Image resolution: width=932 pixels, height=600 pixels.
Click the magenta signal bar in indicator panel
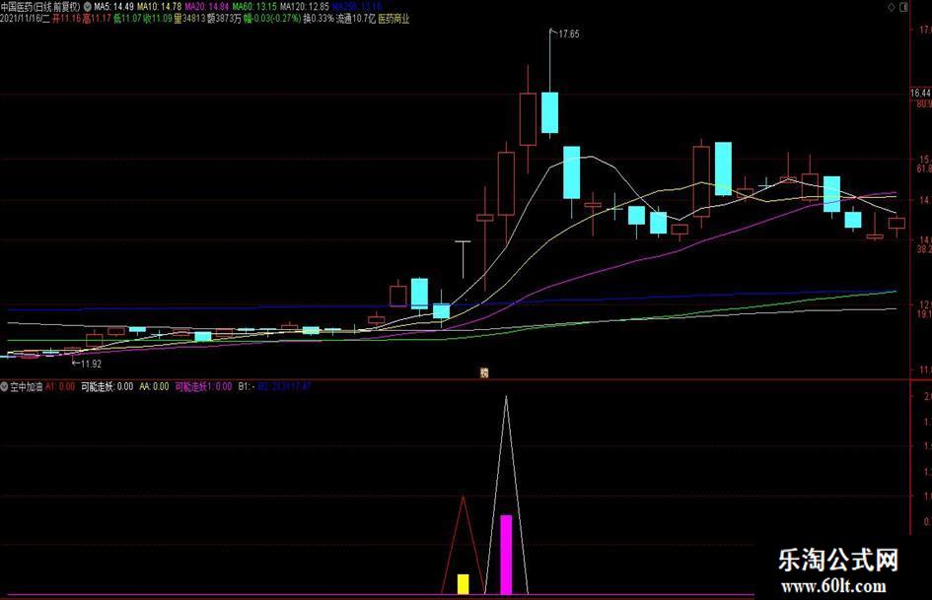506,555
